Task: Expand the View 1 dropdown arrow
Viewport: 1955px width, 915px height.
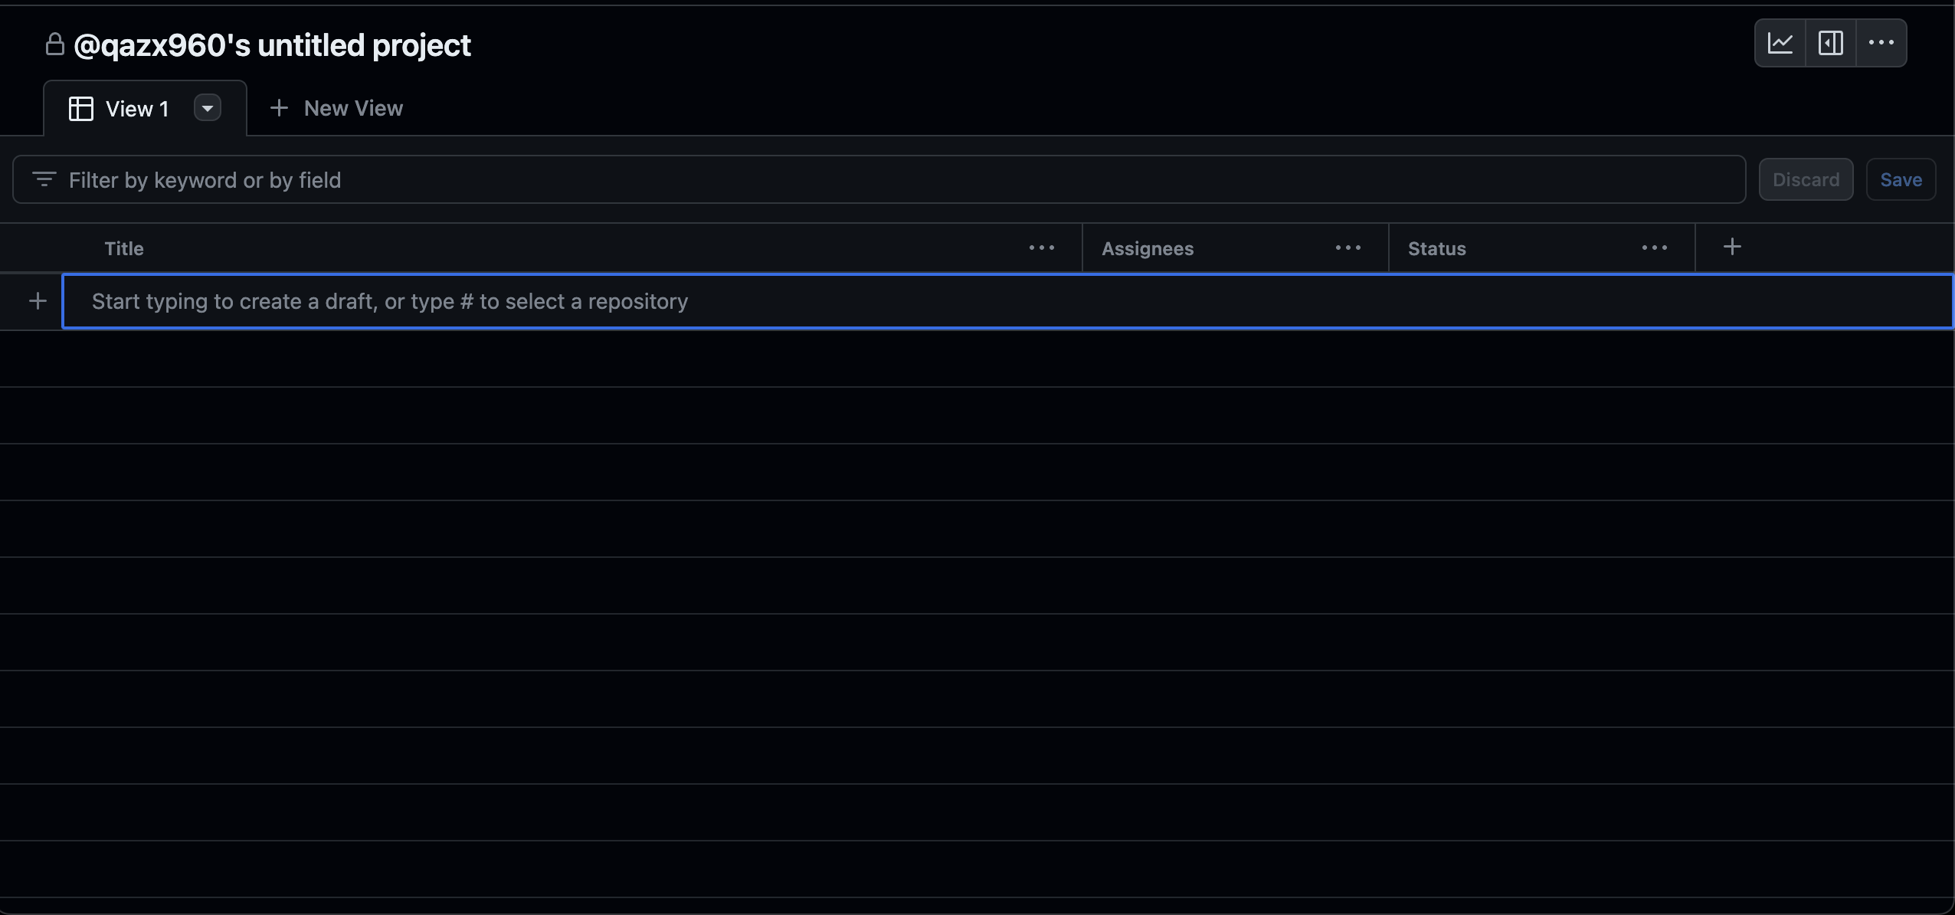Action: (207, 108)
